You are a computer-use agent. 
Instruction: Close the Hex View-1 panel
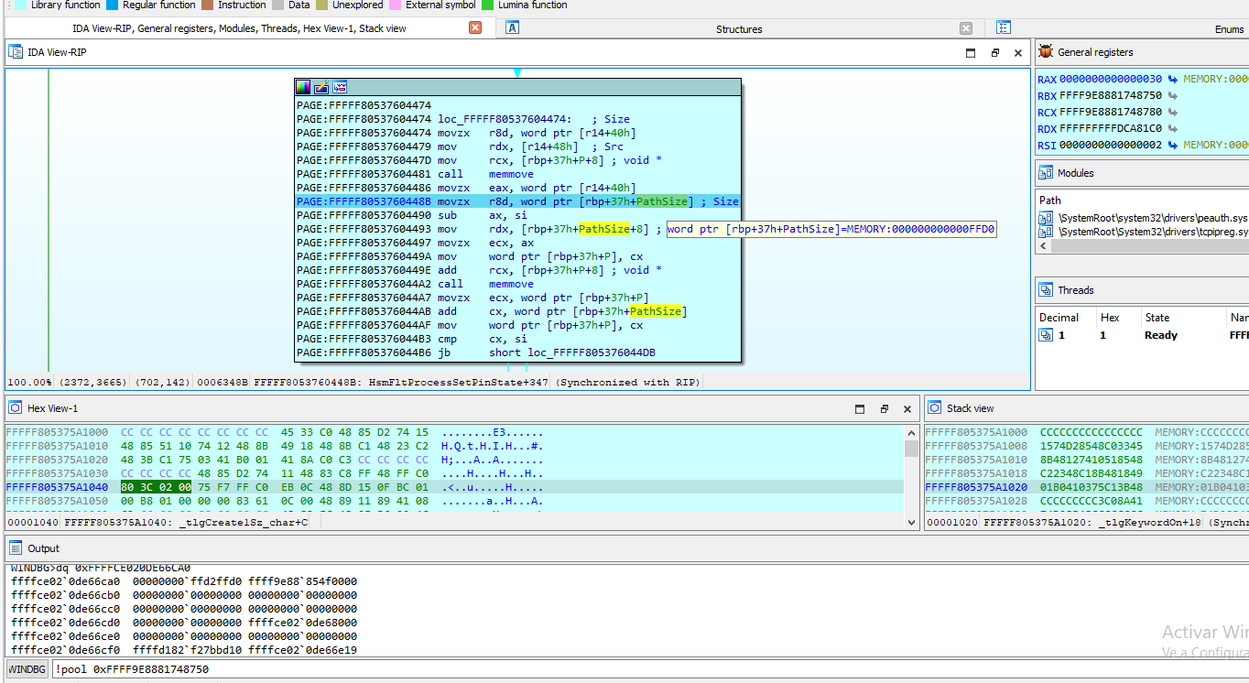tap(907, 409)
